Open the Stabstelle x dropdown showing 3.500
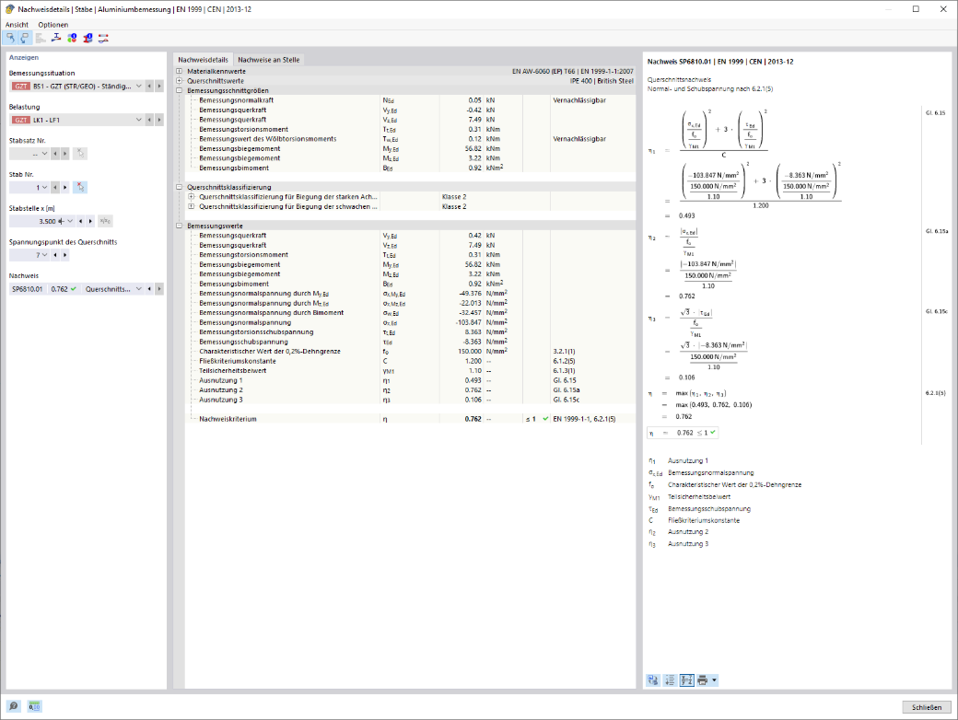958x720 pixels. 70,221
